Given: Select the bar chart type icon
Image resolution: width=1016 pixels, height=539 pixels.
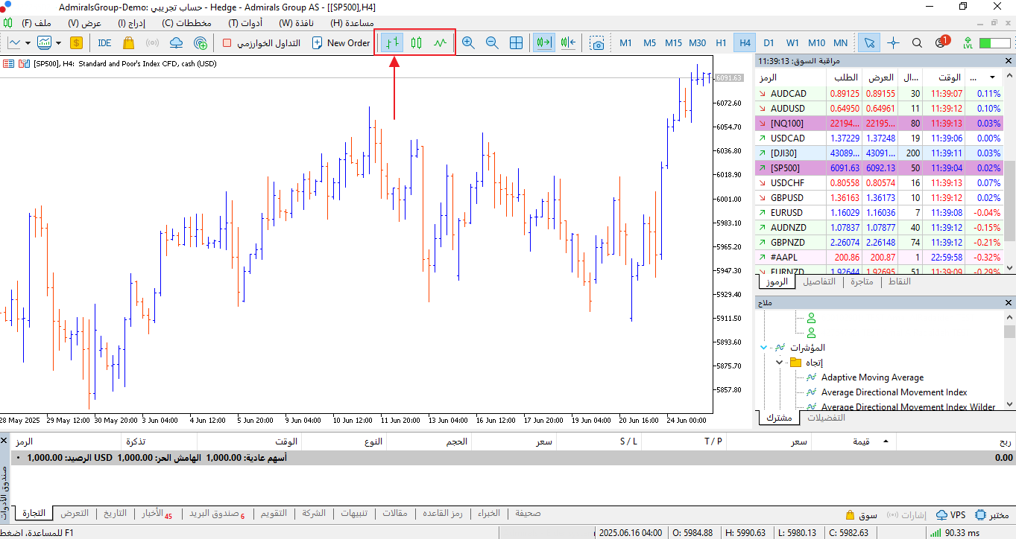Looking at the screenshot, I should point(393,42).
